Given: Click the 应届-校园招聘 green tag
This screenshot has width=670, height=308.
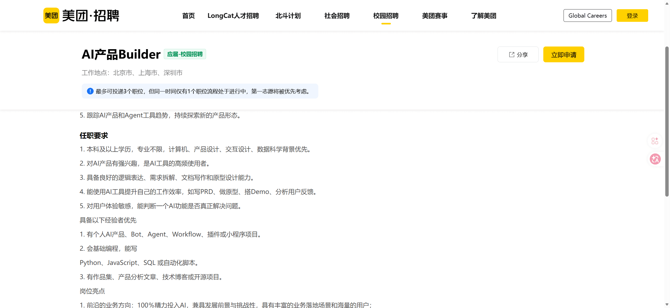Looking at the screenshot, I should 185,54.
